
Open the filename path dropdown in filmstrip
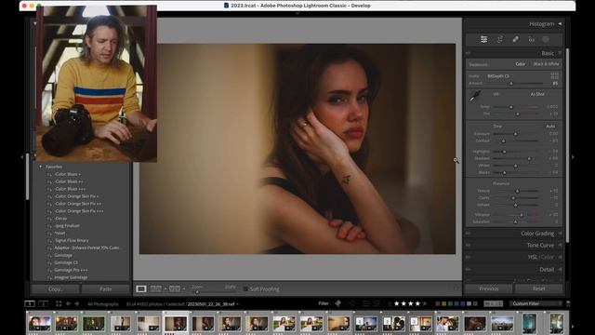click(213, 304)
